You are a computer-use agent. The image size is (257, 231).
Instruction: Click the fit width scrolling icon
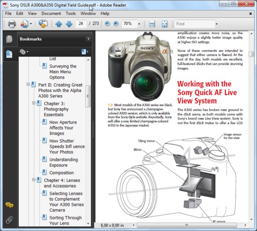[x=152, y=24]
